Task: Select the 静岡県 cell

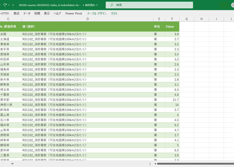Action: [11, 145]
